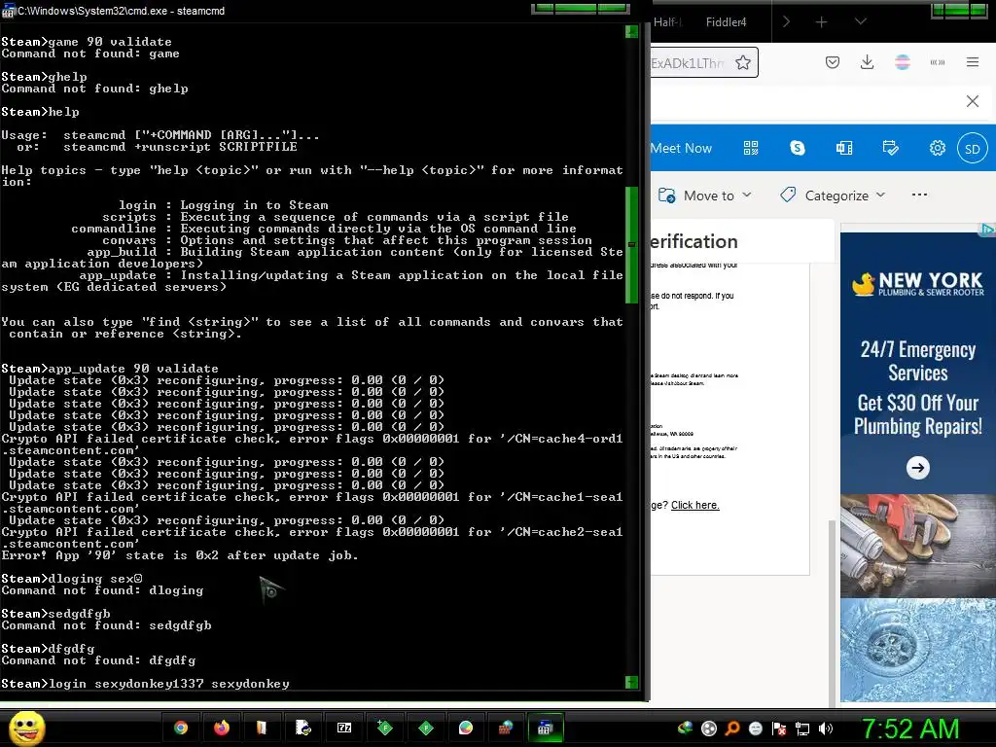Screen dimensions: 996x747
Task: Click the cmd window green scrollbar thumb
Action: pyautogui.click(x=631, y=245)
